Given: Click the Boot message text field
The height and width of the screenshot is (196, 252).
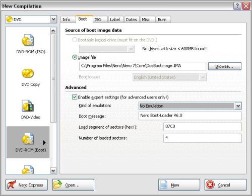Looking at the screenshot, I should point(190,116).
